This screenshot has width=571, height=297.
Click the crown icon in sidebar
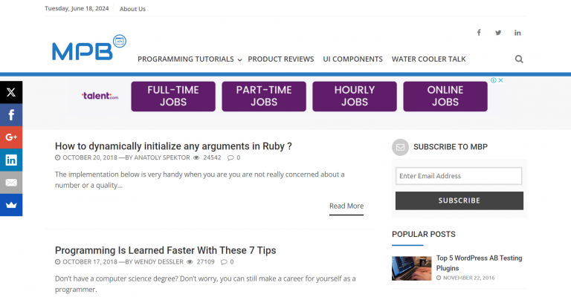tap(11, 205)
